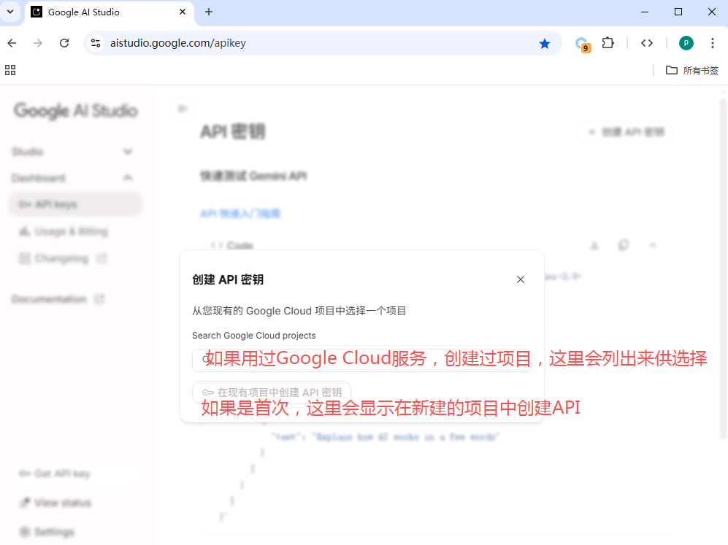
Task: Copy the code snippet
Action: [624, 245]
